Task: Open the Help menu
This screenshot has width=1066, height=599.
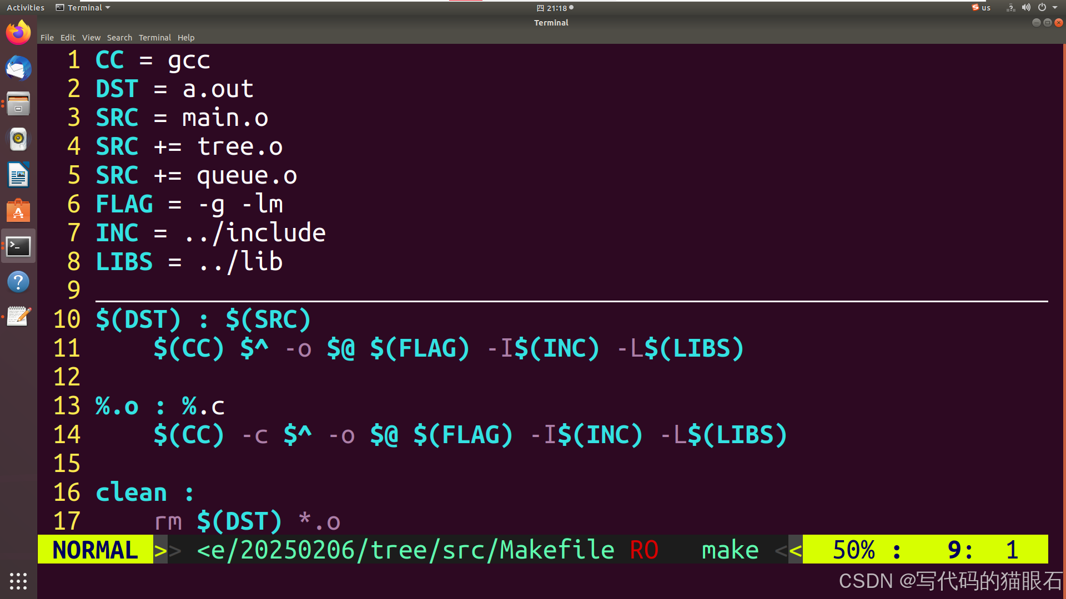Action: pos(186,38)
